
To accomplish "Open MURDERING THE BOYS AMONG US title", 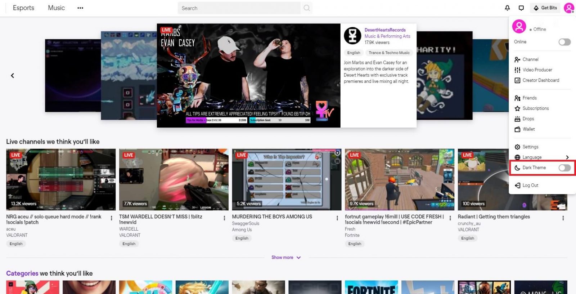I will [272, 217].
